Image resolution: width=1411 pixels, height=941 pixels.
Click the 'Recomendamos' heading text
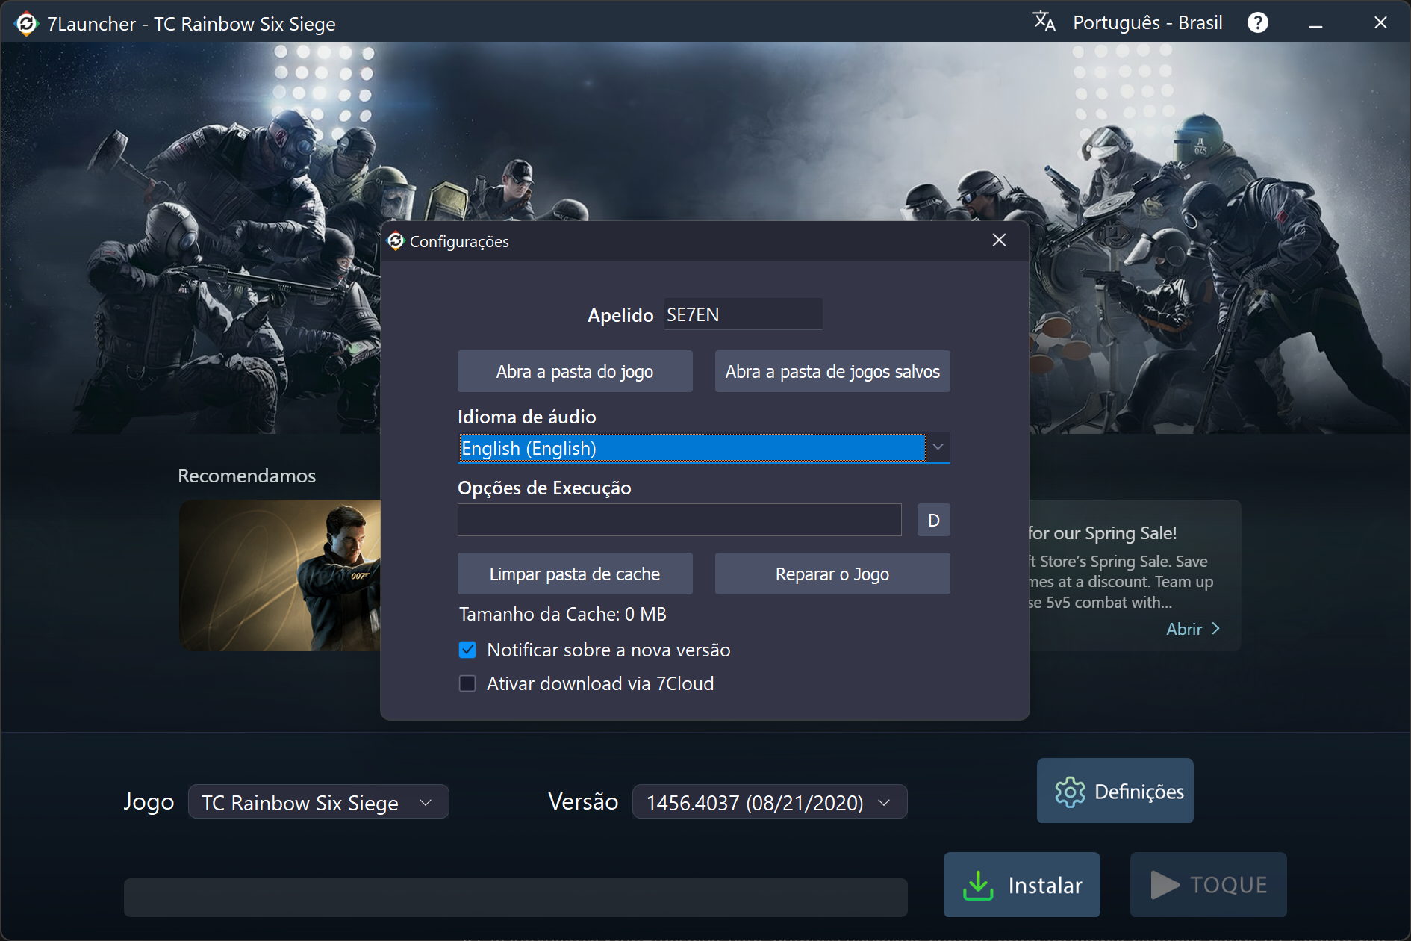coord(247,476)
